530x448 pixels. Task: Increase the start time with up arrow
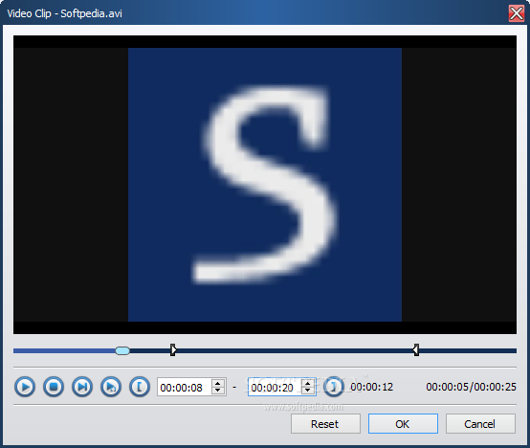tap(218, 383)
